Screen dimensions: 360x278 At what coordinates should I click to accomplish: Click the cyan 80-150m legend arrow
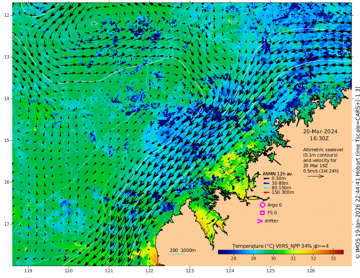coord(266,188)
